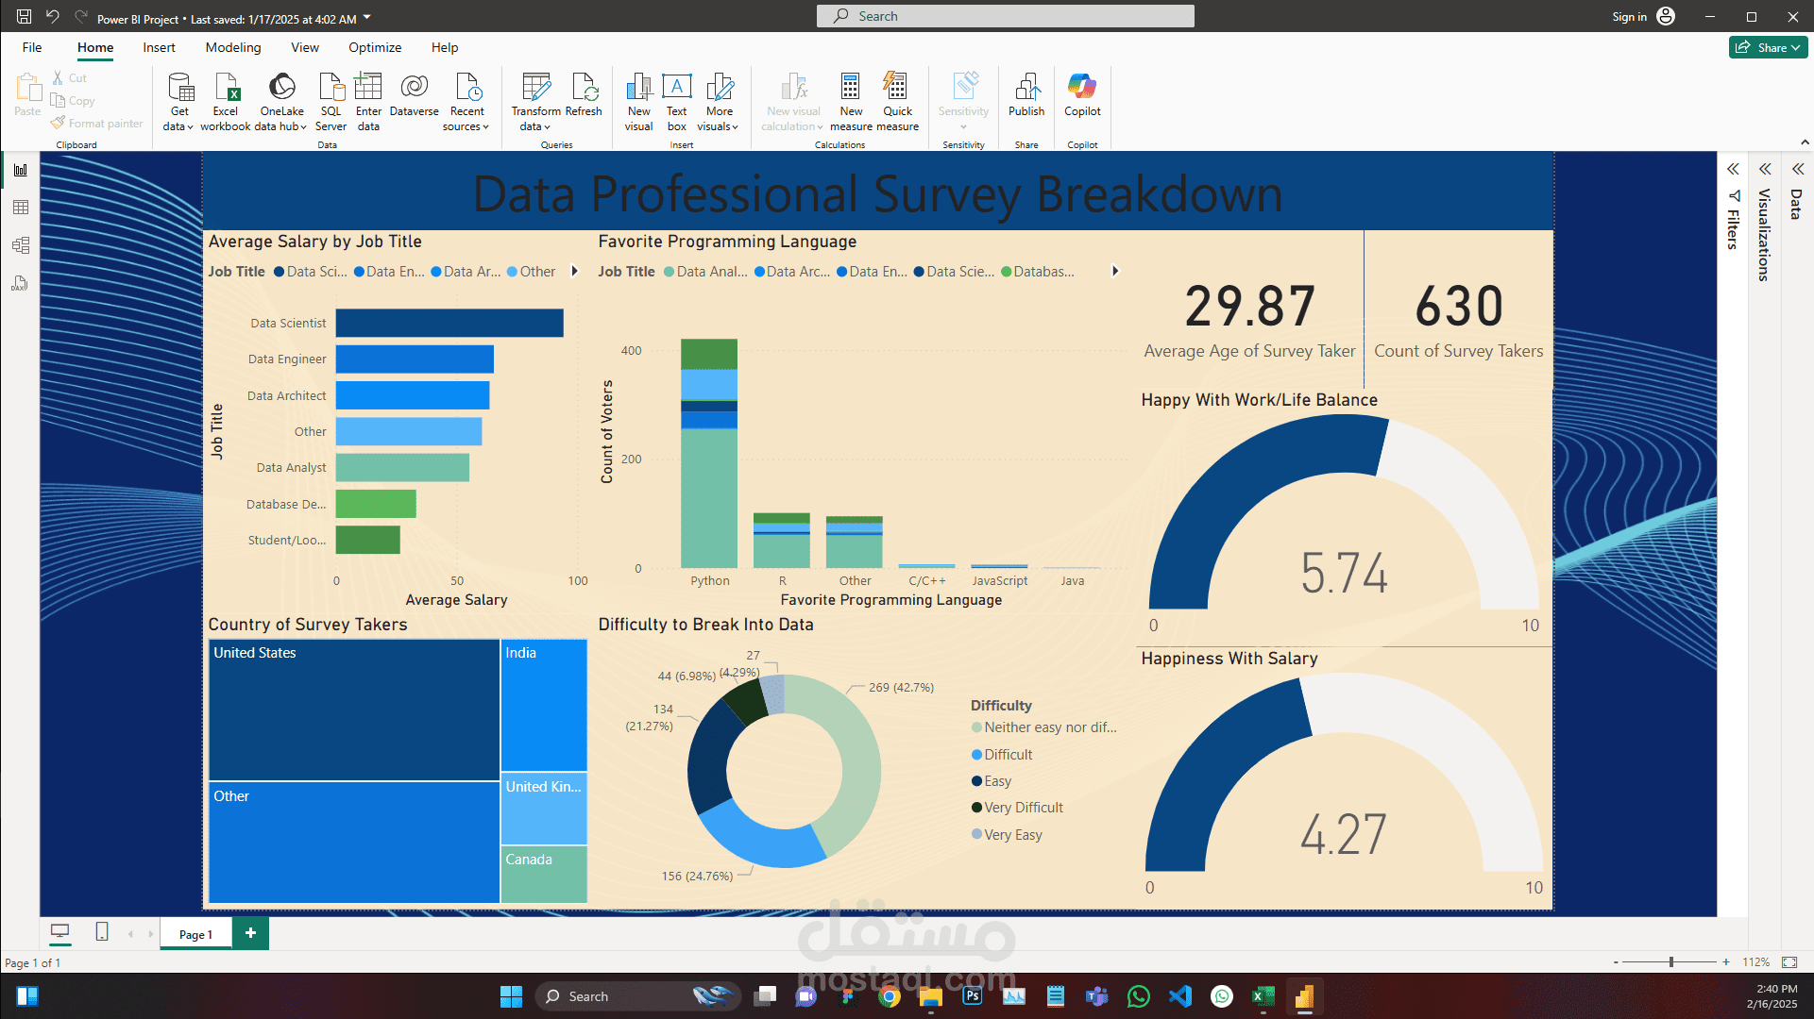1814x1019 pixels.
Task: Open More visuals menu
Action: click(x=719, y=102)
